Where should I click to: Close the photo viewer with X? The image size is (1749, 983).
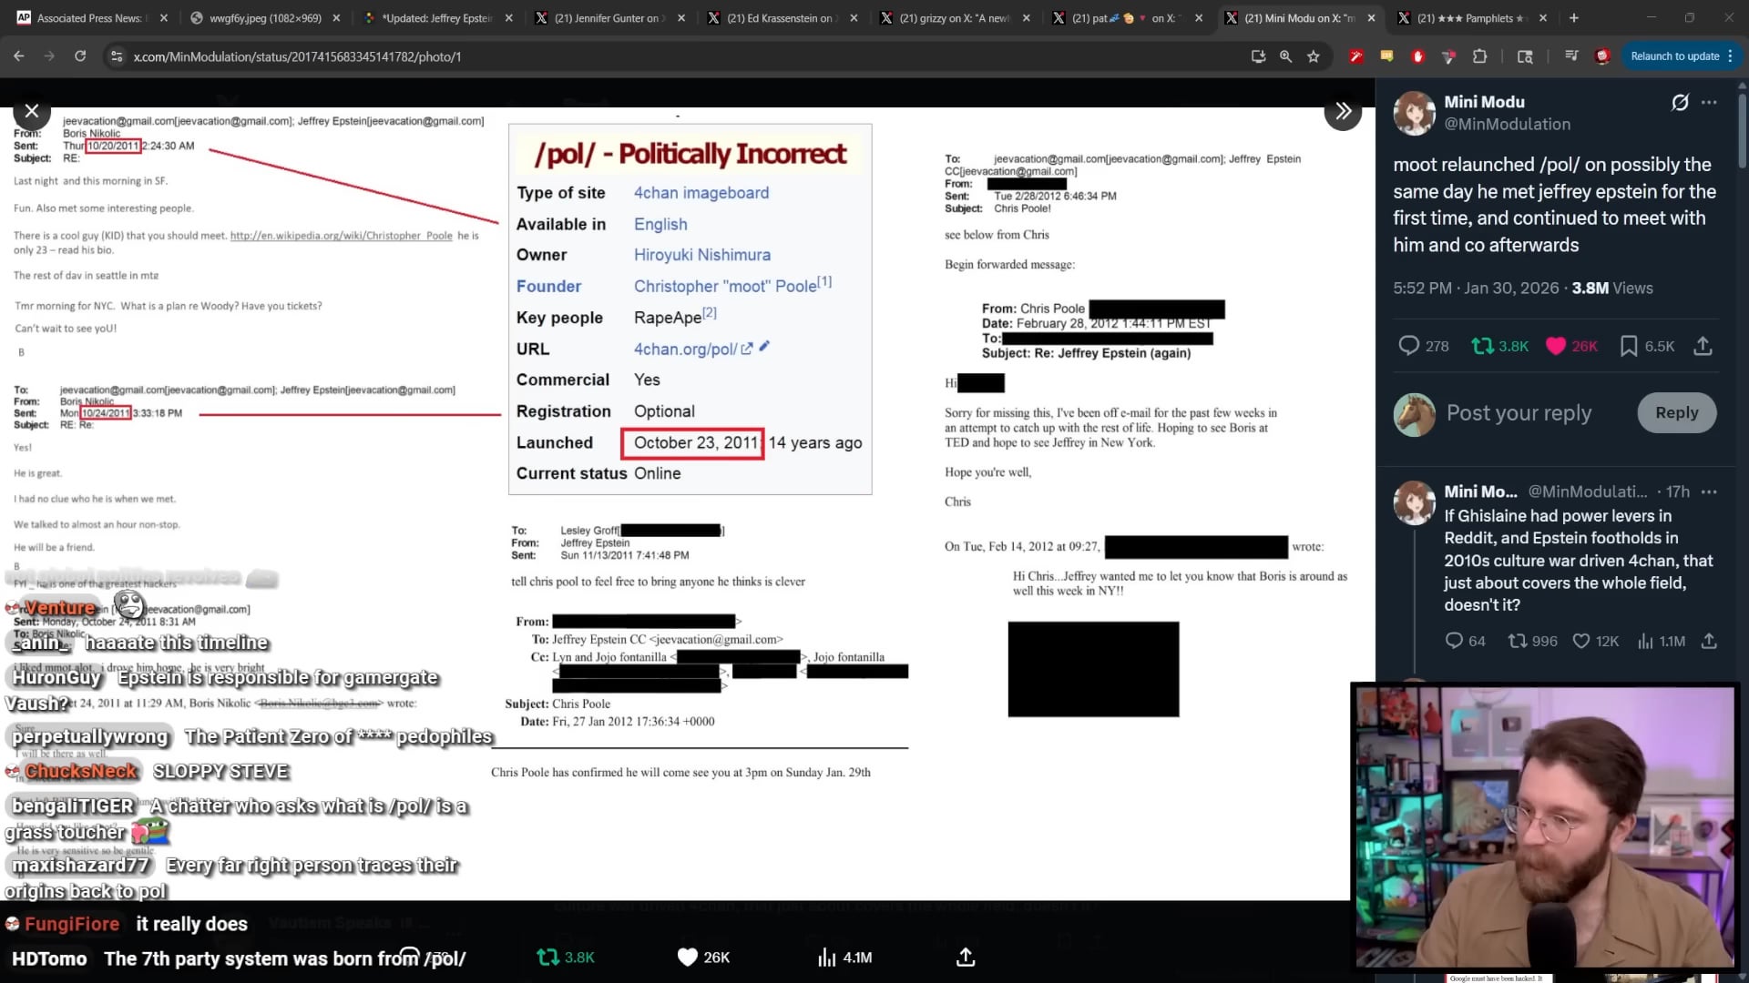point(32,111)
